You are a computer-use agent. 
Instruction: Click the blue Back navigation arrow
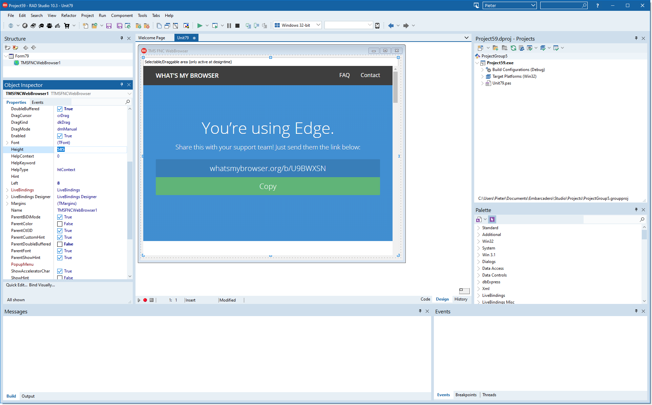click(x=391, y=25)
